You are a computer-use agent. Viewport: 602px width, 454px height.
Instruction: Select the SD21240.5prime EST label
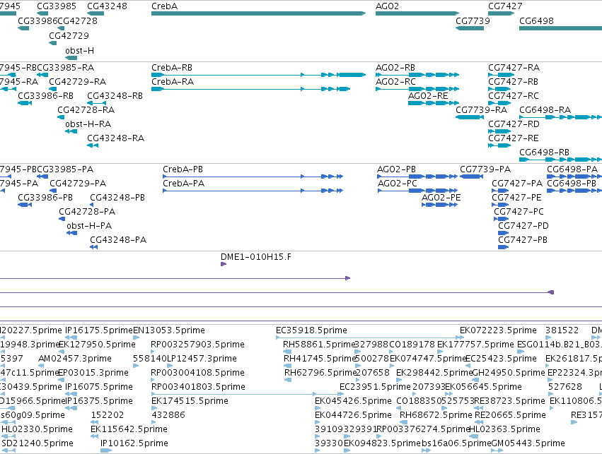click(x=37, y=443)
